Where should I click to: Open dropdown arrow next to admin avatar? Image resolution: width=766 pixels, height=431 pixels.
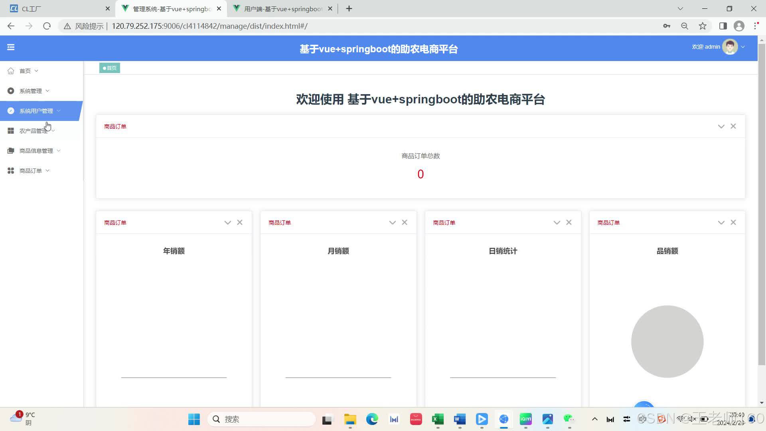(743, 47)
